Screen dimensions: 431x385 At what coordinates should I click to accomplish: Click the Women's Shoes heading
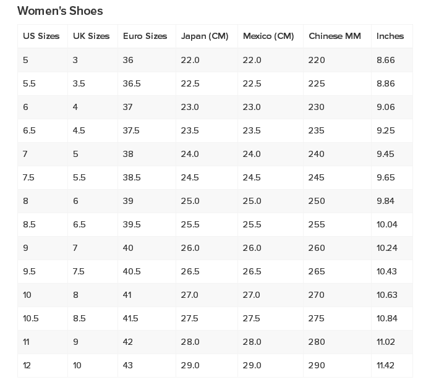(x=60, y=11)
